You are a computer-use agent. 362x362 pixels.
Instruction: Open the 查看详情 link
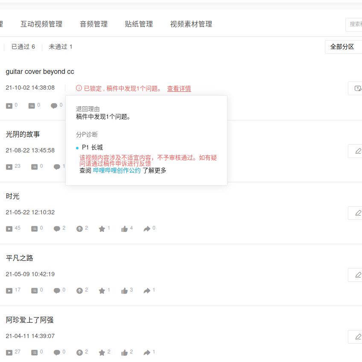click(179, 88)
